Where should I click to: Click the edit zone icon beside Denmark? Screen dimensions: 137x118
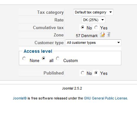[x=102, y=35]
